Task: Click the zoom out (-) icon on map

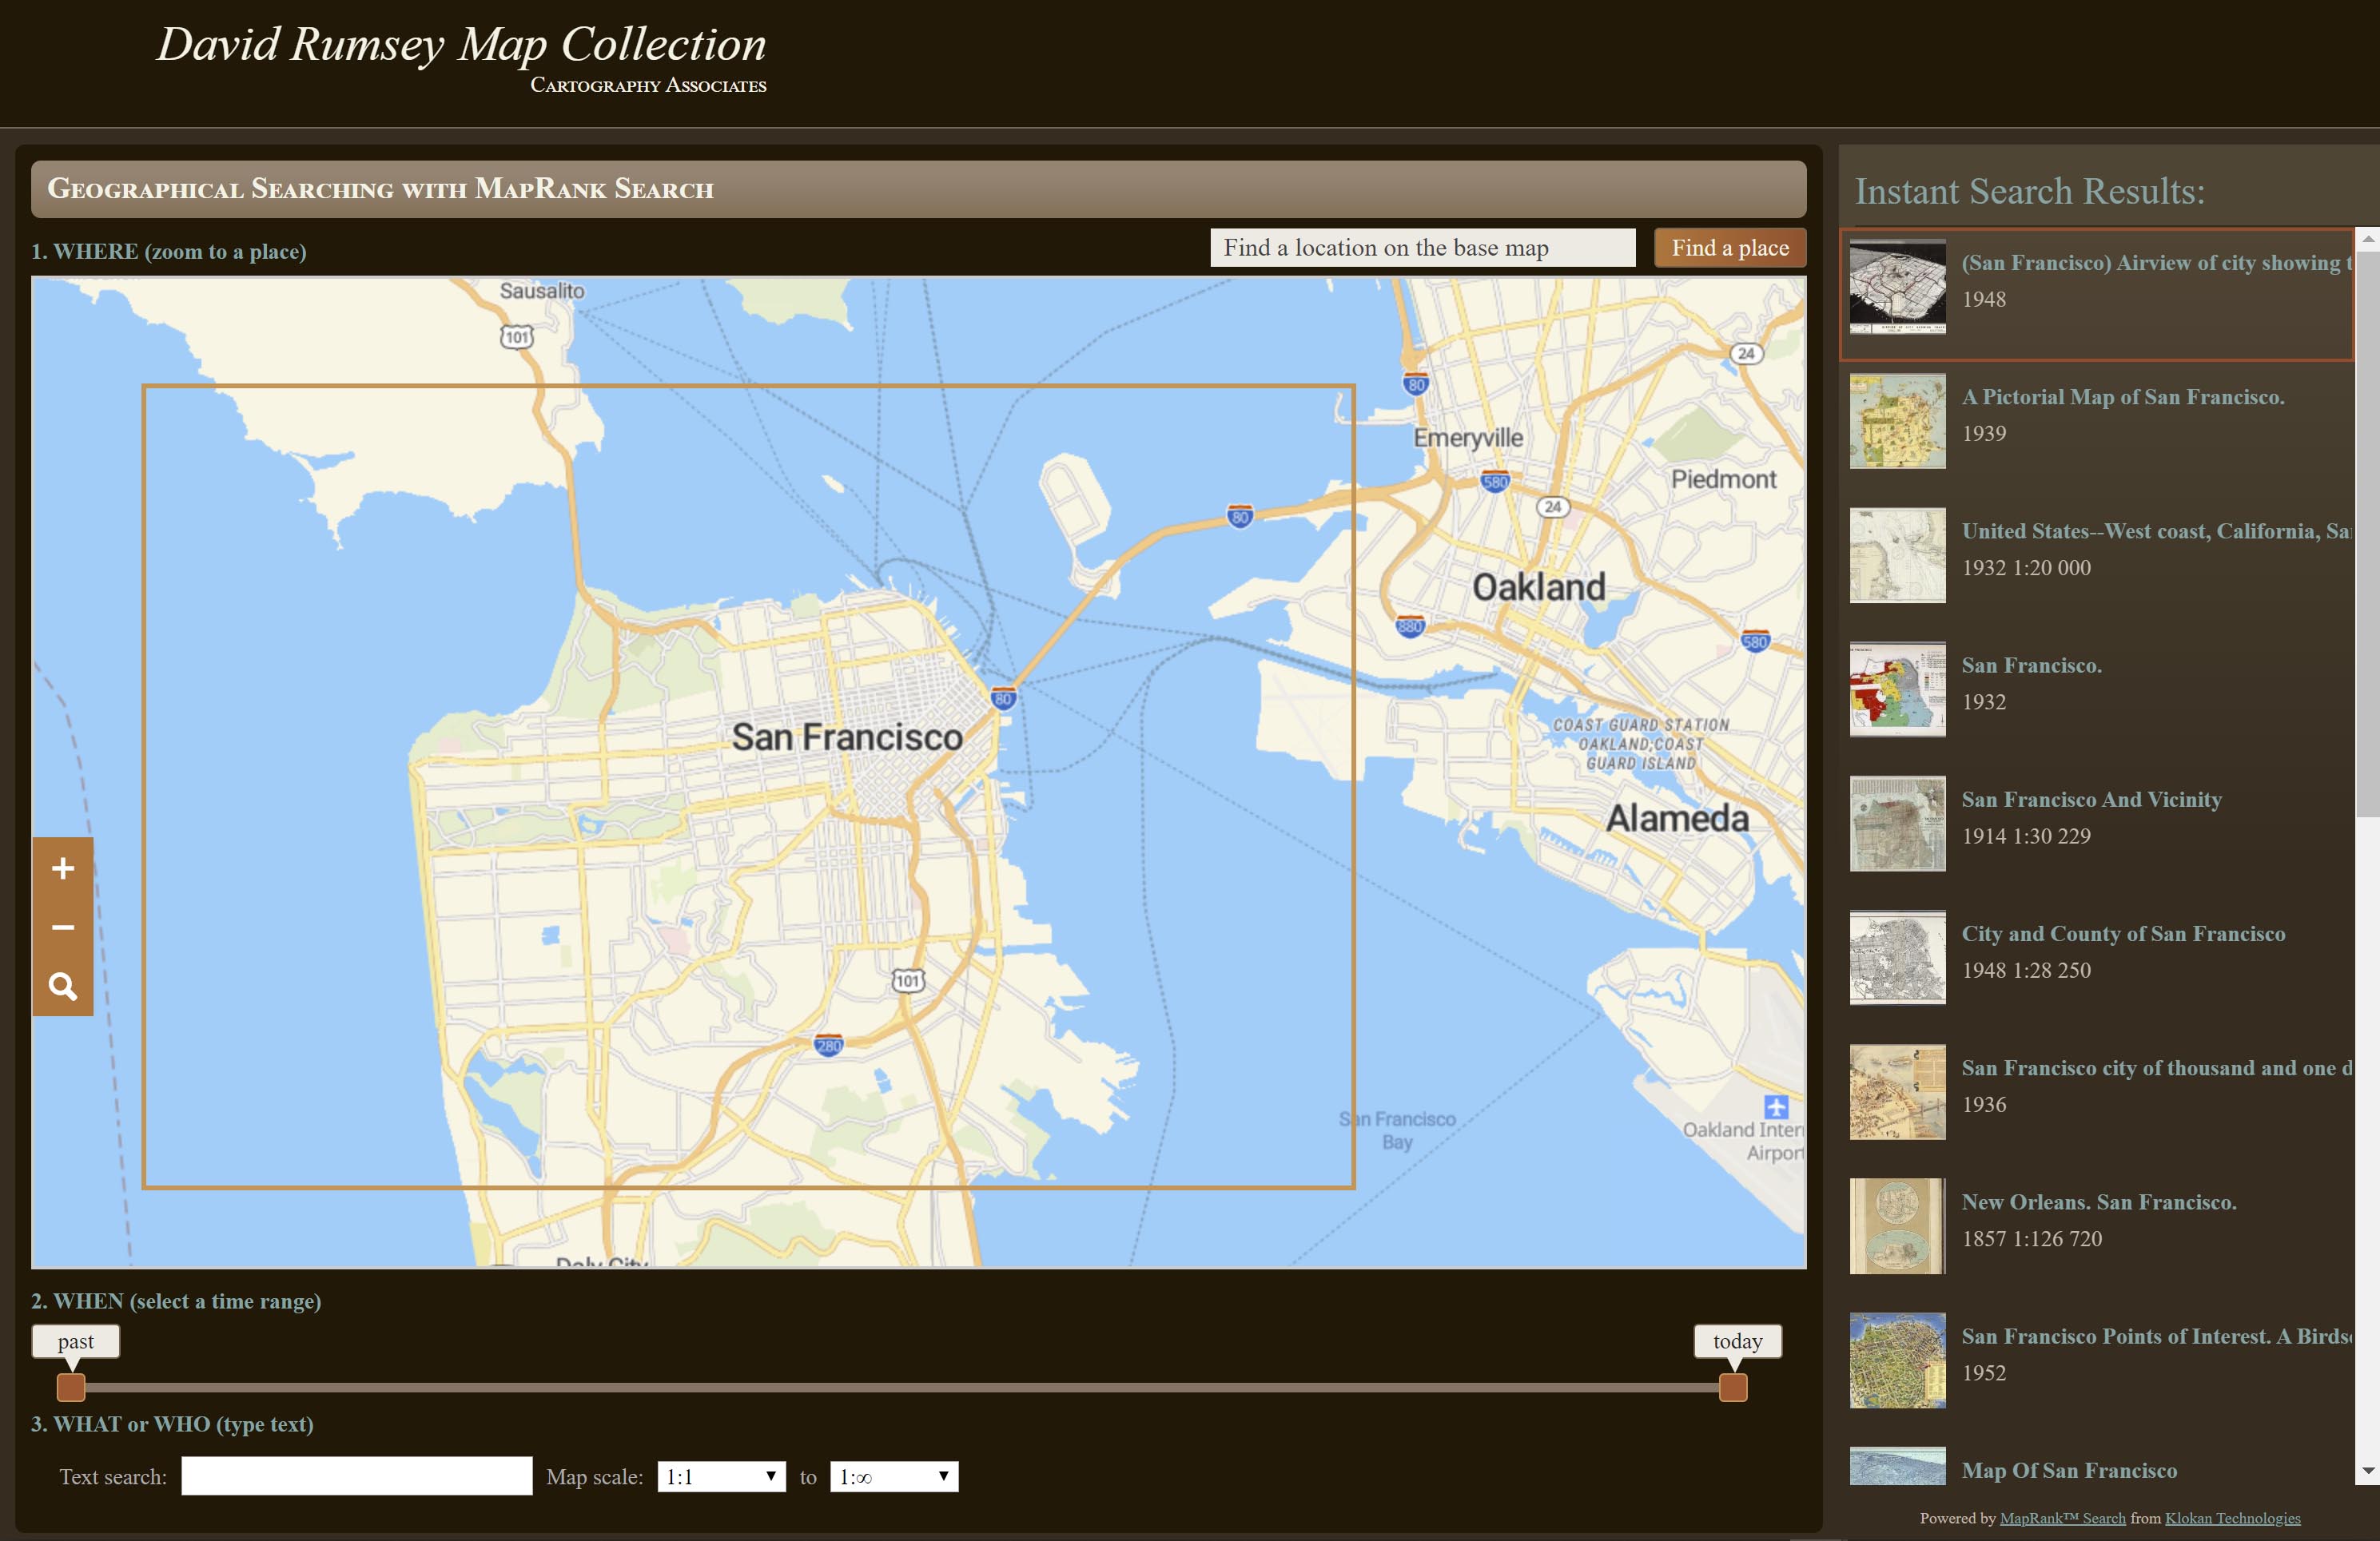Action: pyautogui.click(x=61, y=926)
